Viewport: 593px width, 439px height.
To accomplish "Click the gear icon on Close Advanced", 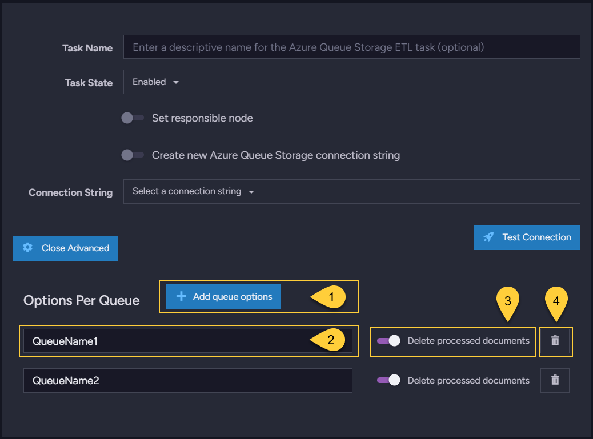I will (27, 247).
